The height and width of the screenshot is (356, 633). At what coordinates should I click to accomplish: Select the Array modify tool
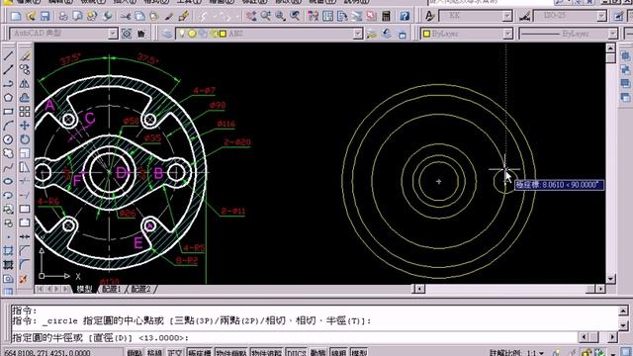(25, 112)
